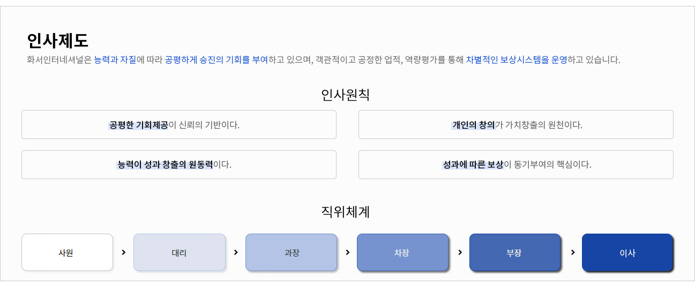
Task: Click the 직위체계 section heading
Action: [346, 212]
